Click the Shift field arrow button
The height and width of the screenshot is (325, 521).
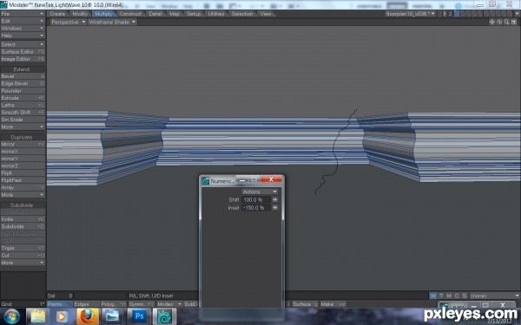[x=275, y=199]
